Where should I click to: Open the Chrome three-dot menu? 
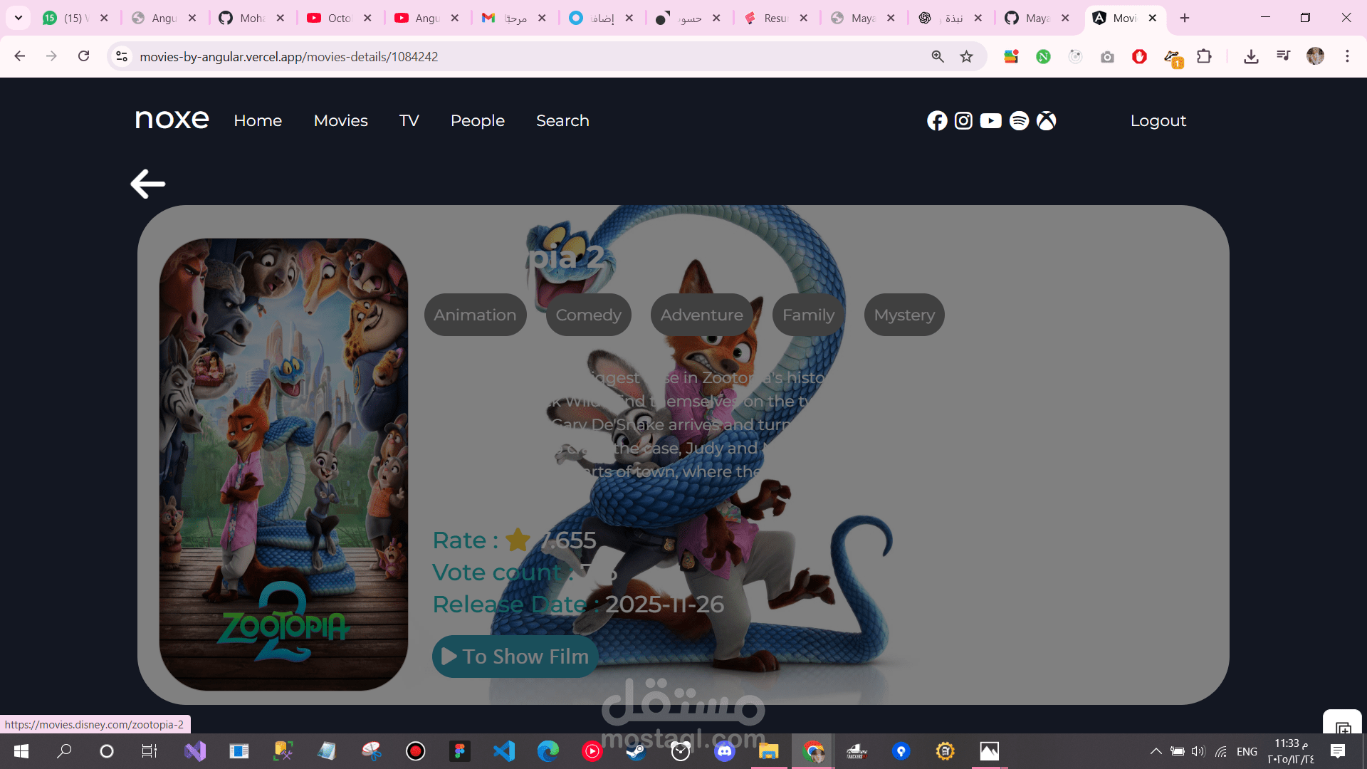coord(1347,56)
